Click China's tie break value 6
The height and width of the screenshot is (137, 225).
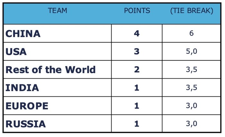pyautogui.click(x=192, y=33)
